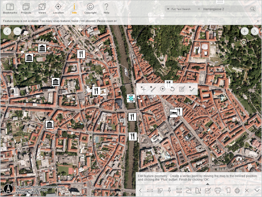Toggle the Info tool in the top toolbar
This screenshot has width=262, height=197.
74,8
